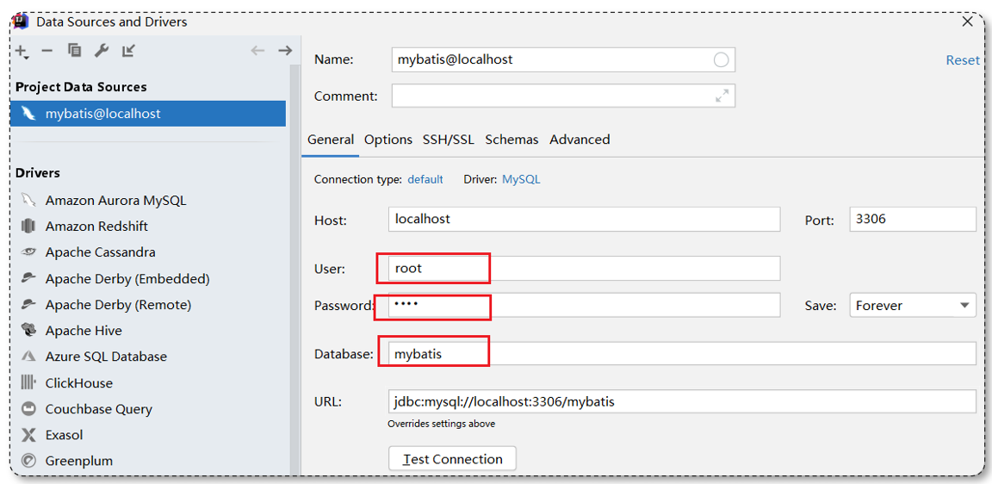Go back with the left arrow icon
Viewport: 992px width, 484px height.
(257, 51)
